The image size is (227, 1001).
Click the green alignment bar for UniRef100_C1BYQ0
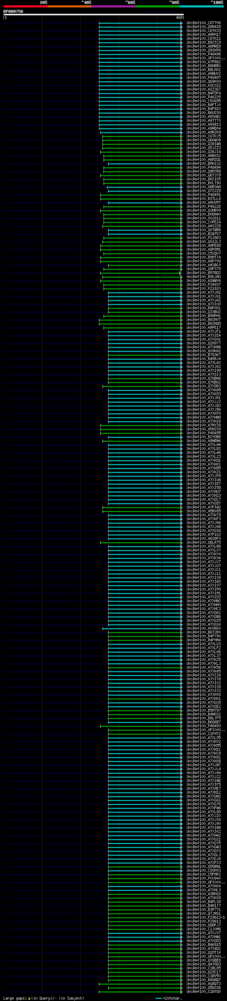click(140, 992)
